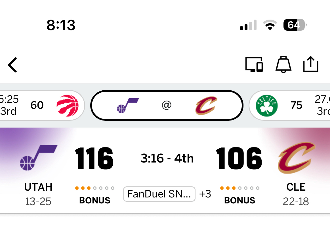Tap the UTAH team name
This screenshot has width=330, height=227.
pyautogui.click(x=38, y=187)
